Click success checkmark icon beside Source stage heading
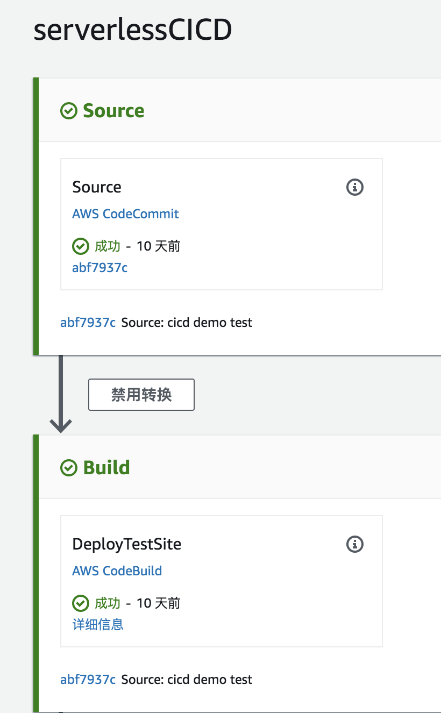 point(69,111)
